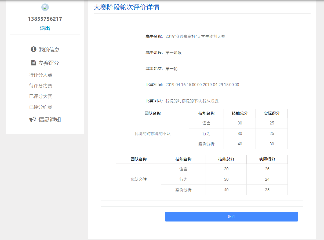Click the 赛事轮次 value 第一轮
324x240 pixels.
[172, 69]
